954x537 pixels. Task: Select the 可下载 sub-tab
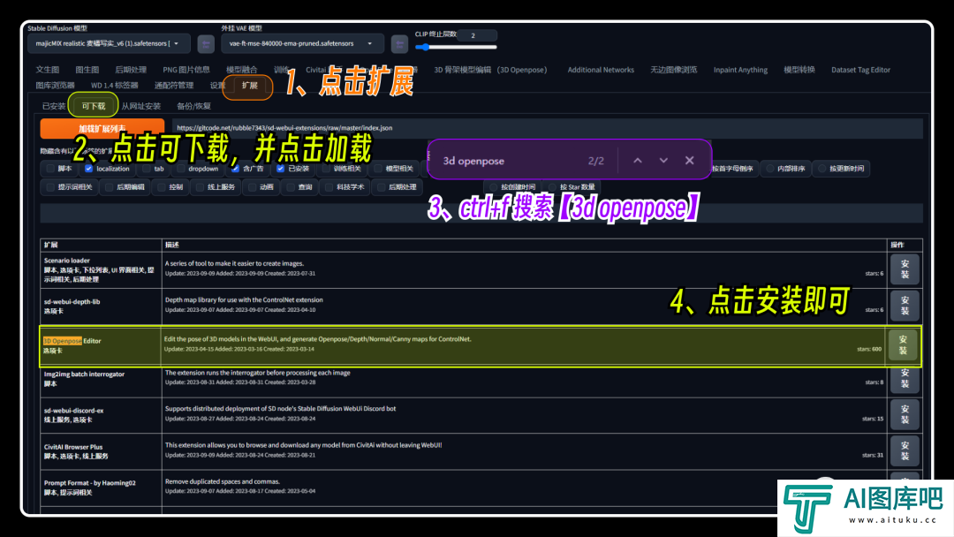pyautogui.click(x=94, y=106)
